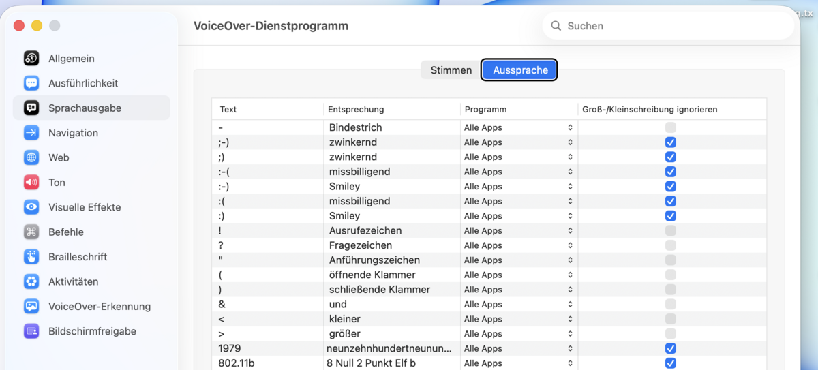Go to Brailleschrift settings category
This screenshot has width=818, height=370.
coord(91,257)
